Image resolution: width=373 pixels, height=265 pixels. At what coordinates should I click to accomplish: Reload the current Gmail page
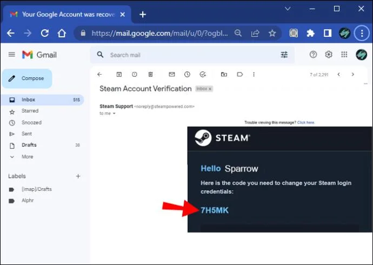(45, 33)
